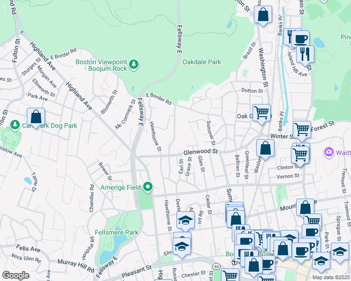Select the Fellsmere Park label
This screenshot has width=351, height=281.
click(117, 233)
